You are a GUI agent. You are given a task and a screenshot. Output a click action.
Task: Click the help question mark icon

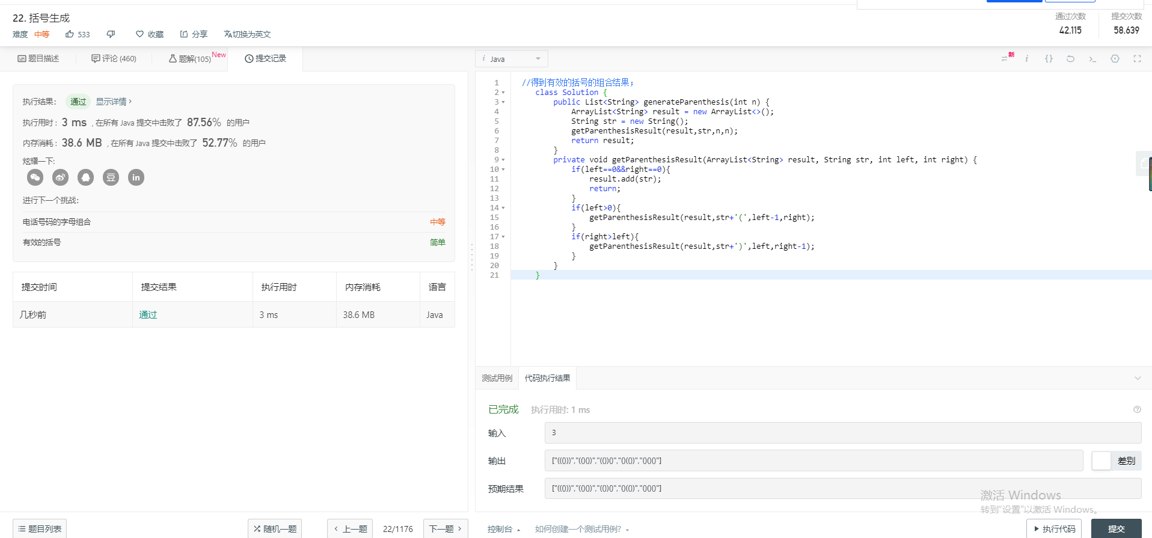pyautogui.click(x=1137, y=409)
